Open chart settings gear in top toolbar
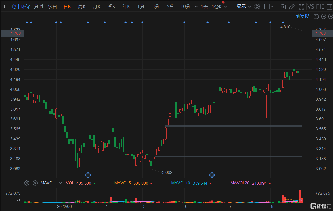The image size is (333, 211). pos(257,7)
